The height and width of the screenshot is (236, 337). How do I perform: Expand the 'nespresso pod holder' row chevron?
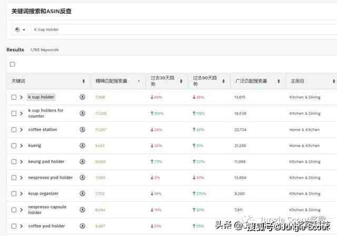click(21, 178)
